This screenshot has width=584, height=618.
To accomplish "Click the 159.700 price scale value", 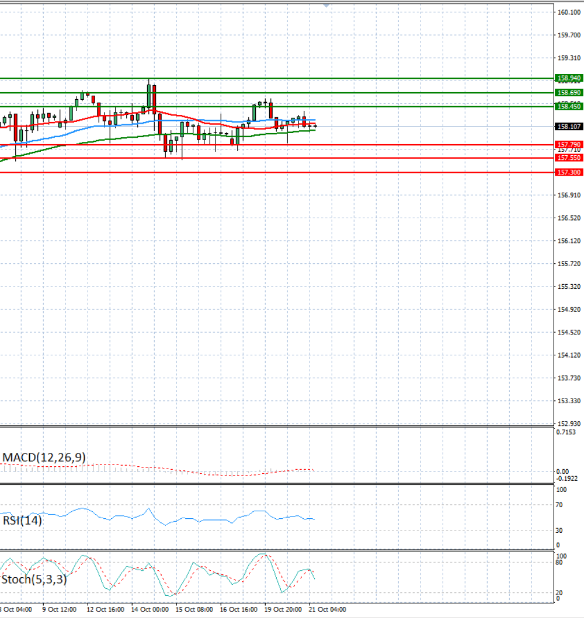I will coord(569,35).
